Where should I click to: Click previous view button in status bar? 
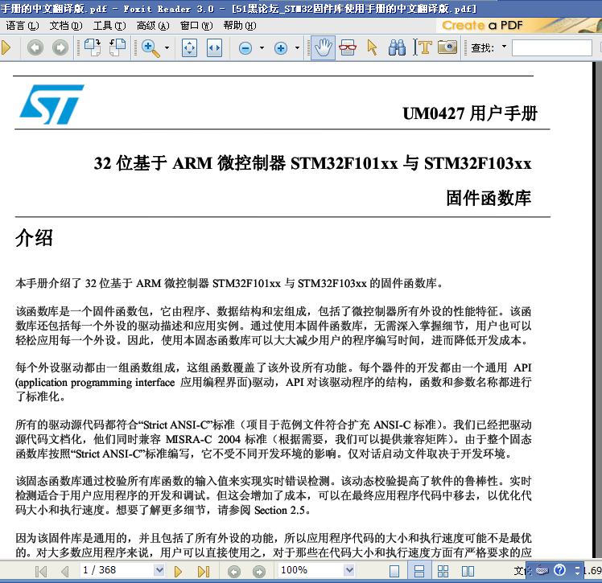click(x=234, y=572)
